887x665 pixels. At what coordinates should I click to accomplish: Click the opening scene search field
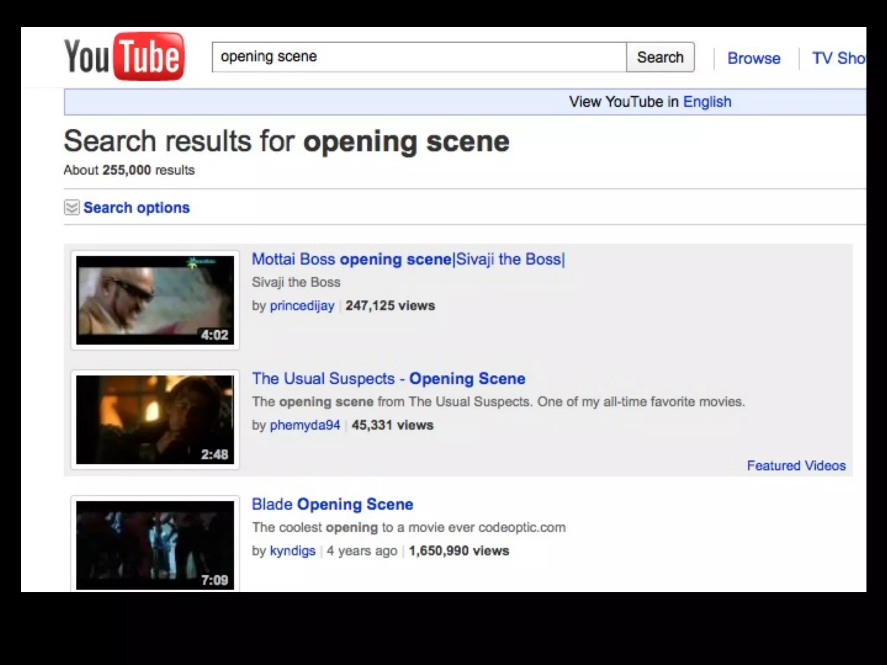coord(418,57)
